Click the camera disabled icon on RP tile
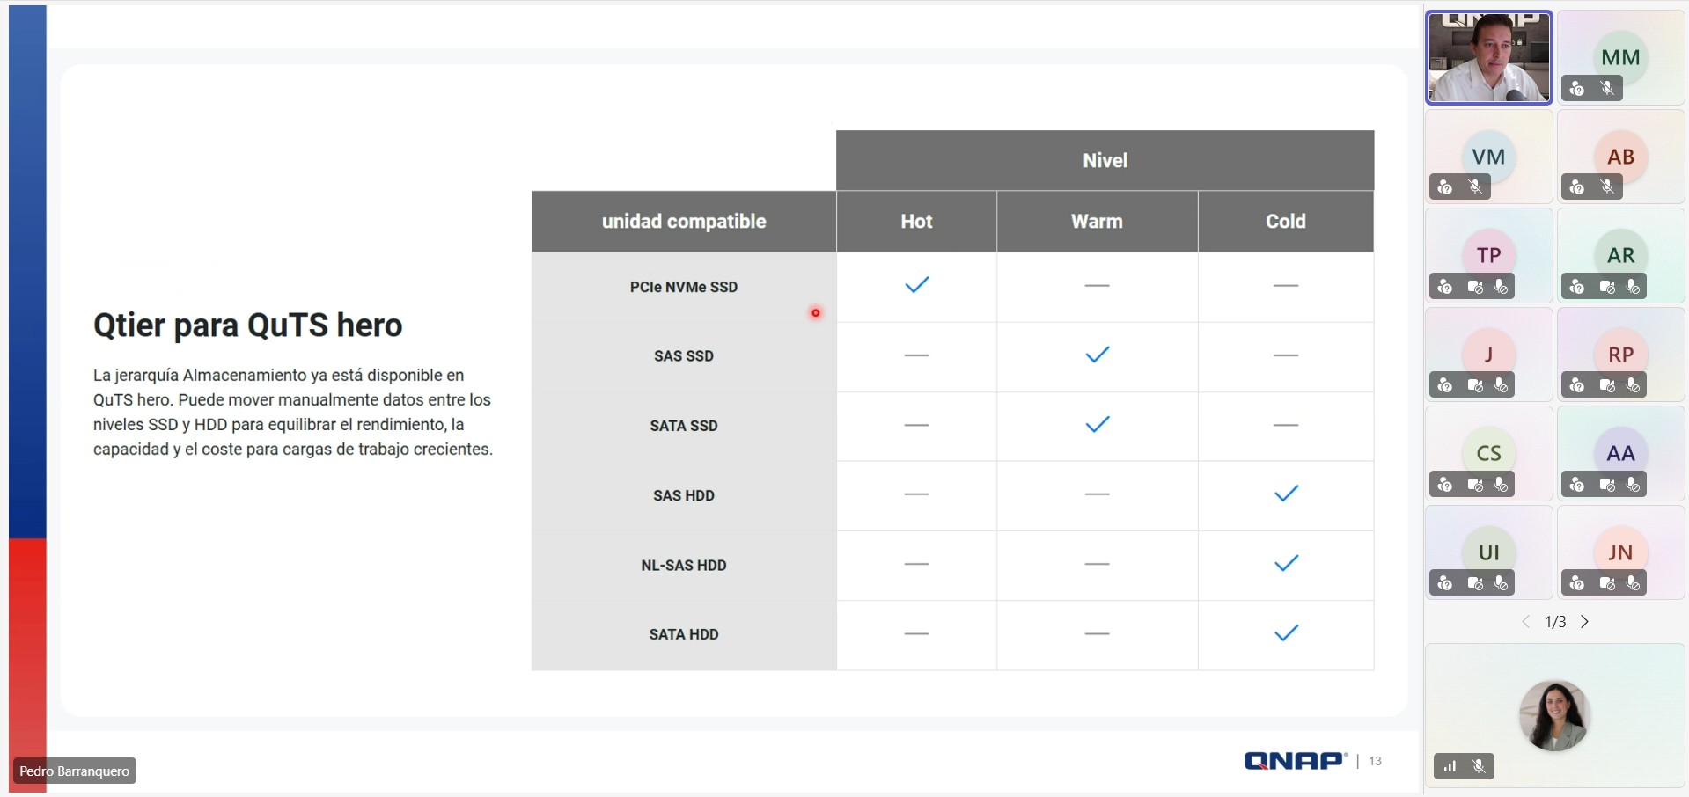This screenshot has height=797, width=1689. (x=1607, y=385)
